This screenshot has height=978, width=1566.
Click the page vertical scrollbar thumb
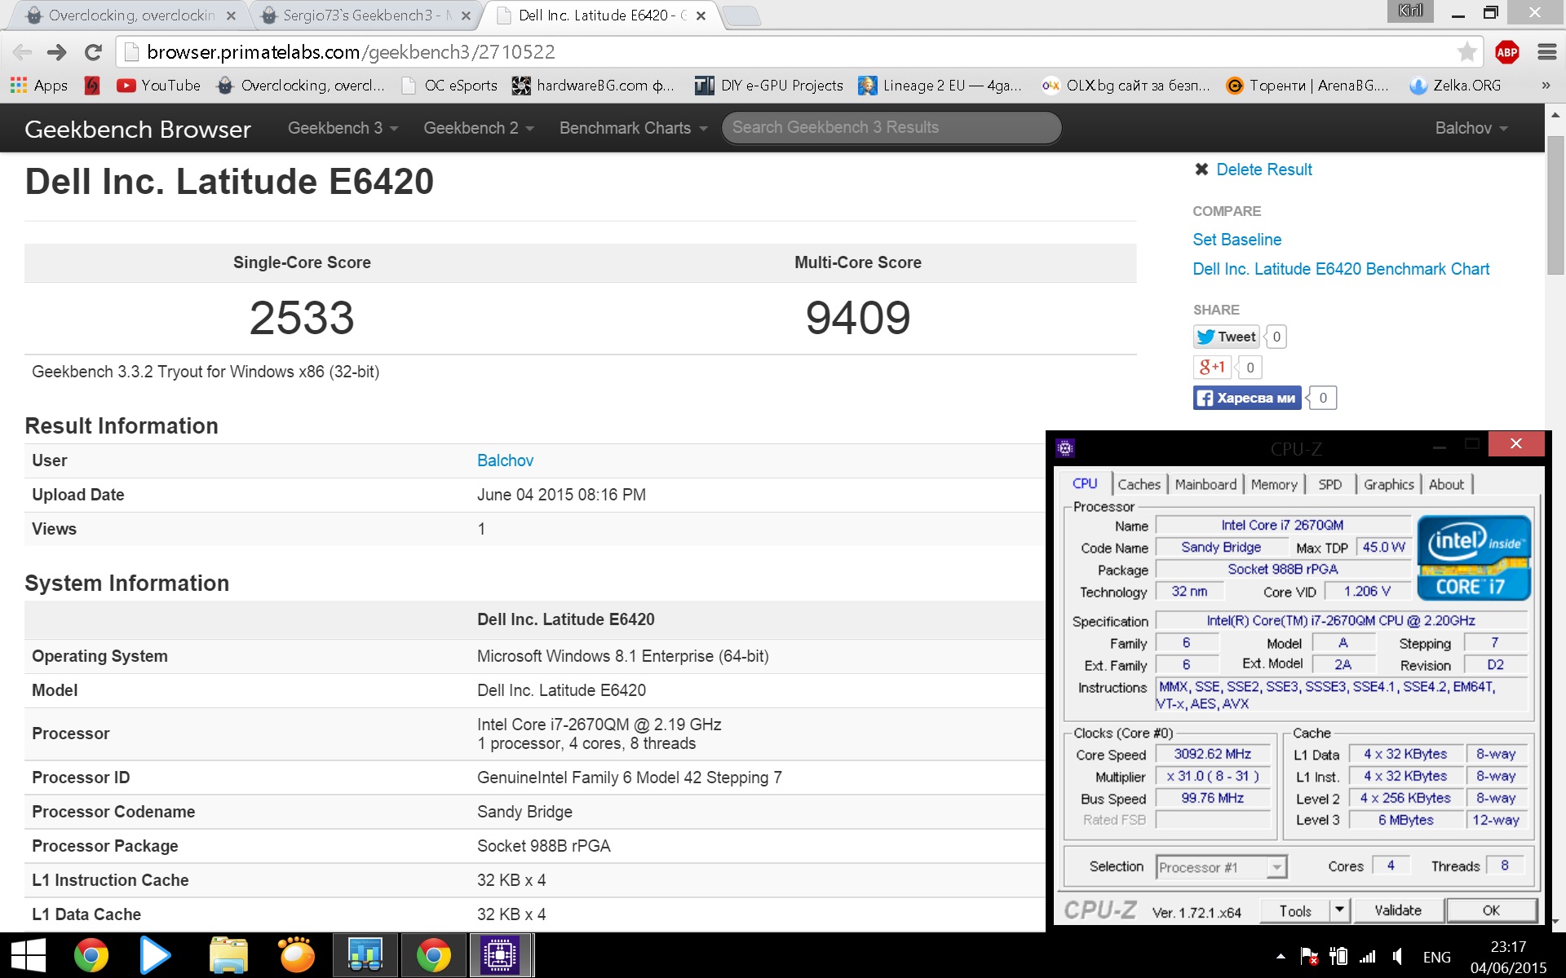[1555, 205]
